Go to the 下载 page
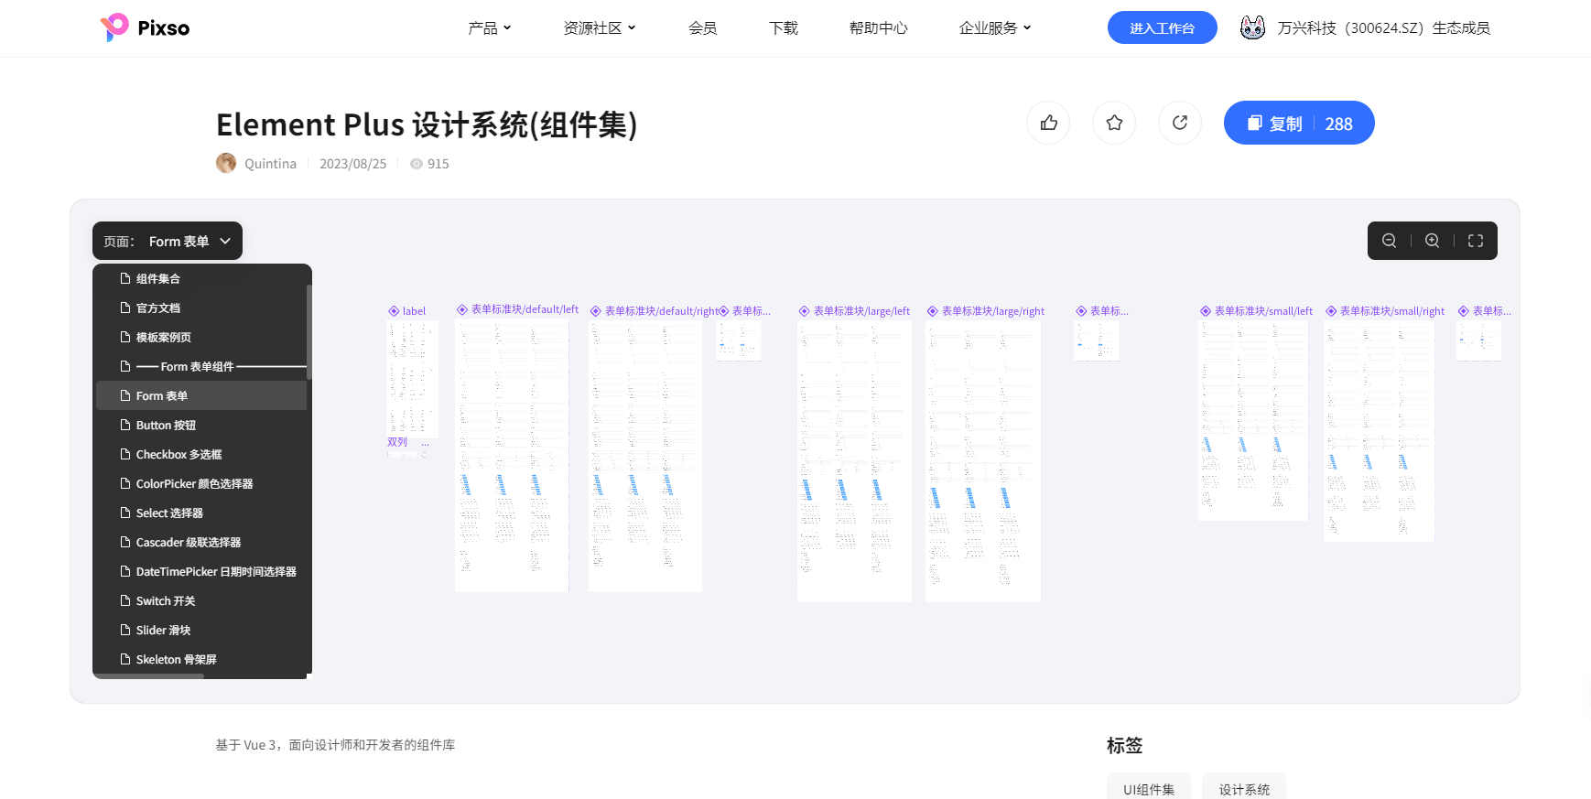Image resolution: width=1591 pixels, height=799 pixels. pos(783,28)
